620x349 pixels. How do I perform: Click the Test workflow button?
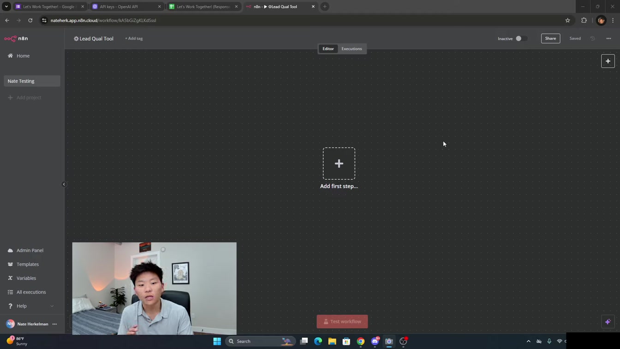(342, 321)
